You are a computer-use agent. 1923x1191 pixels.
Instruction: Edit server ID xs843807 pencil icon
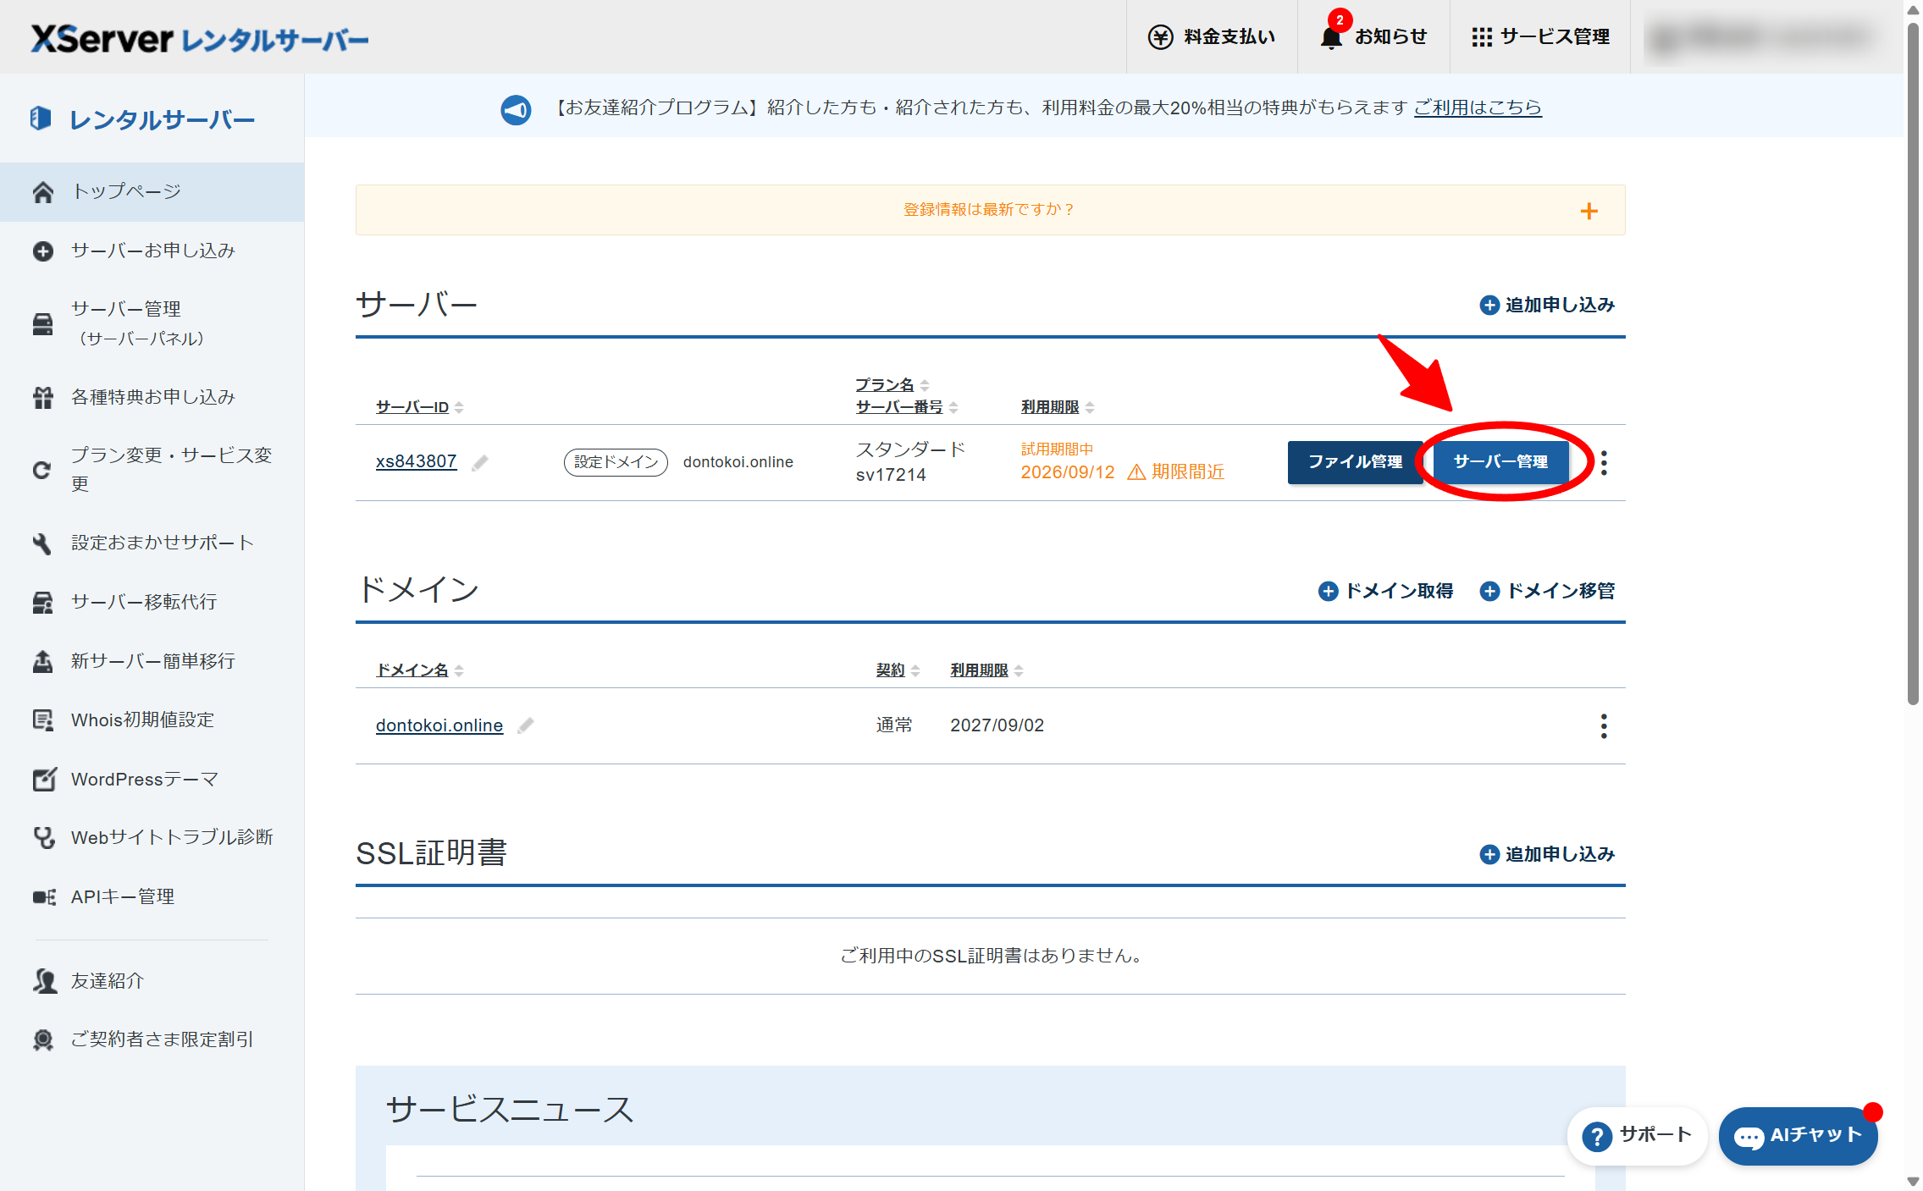pos(480,462)
